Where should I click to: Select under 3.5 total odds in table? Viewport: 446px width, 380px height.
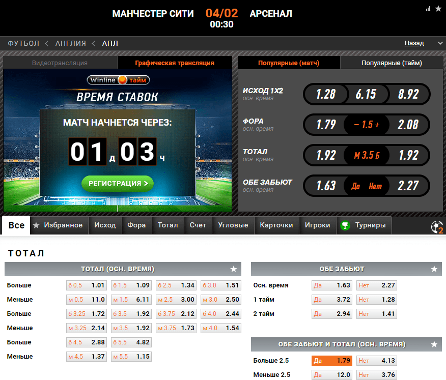(x=131, y=328)
